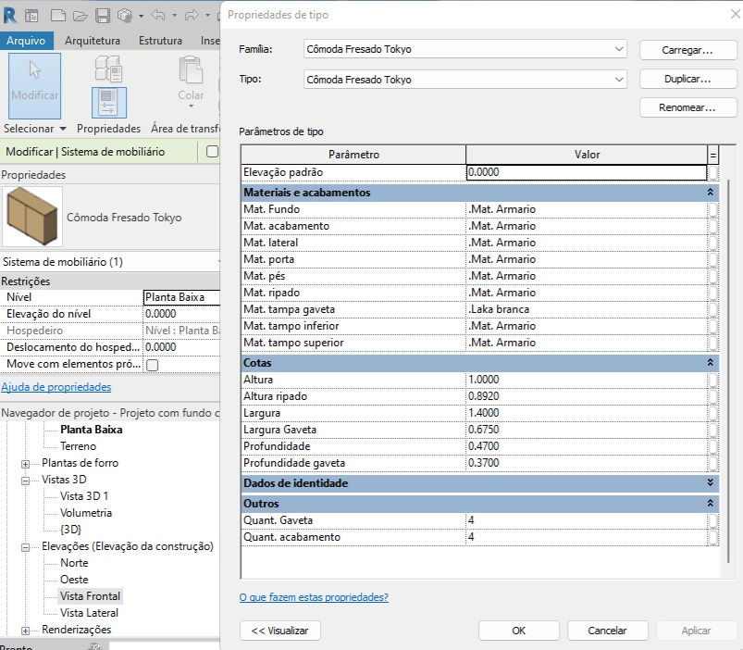Select Planta Baixa in project browser

92,430
